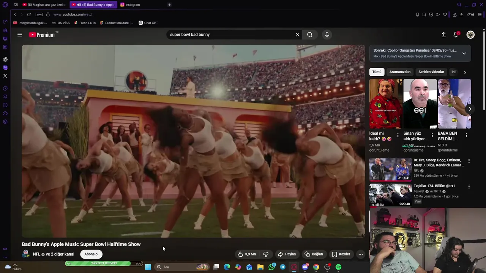The height and width of the screenshot is (273, 486).
Task: Open a new browser tab
Action: point(169,5)
